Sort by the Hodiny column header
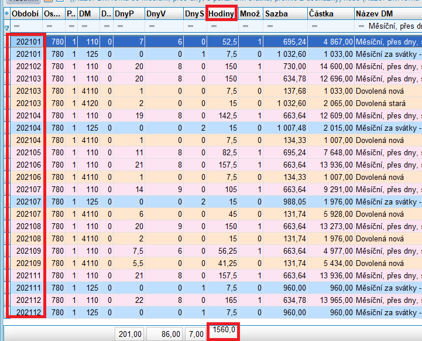 221,13
